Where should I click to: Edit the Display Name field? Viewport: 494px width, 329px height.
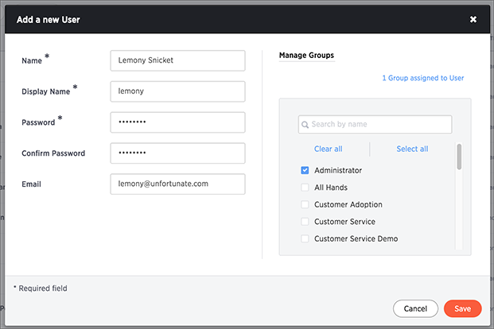tap(177, 91)
